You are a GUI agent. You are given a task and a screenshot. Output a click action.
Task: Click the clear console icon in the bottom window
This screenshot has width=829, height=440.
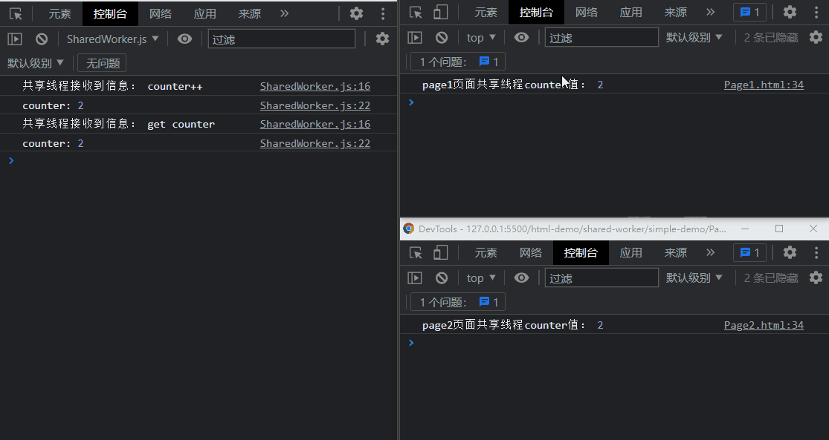[x=442, y=278]
